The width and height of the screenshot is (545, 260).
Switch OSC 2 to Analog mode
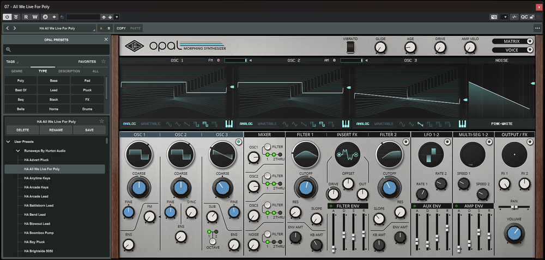tap(246, 123)
